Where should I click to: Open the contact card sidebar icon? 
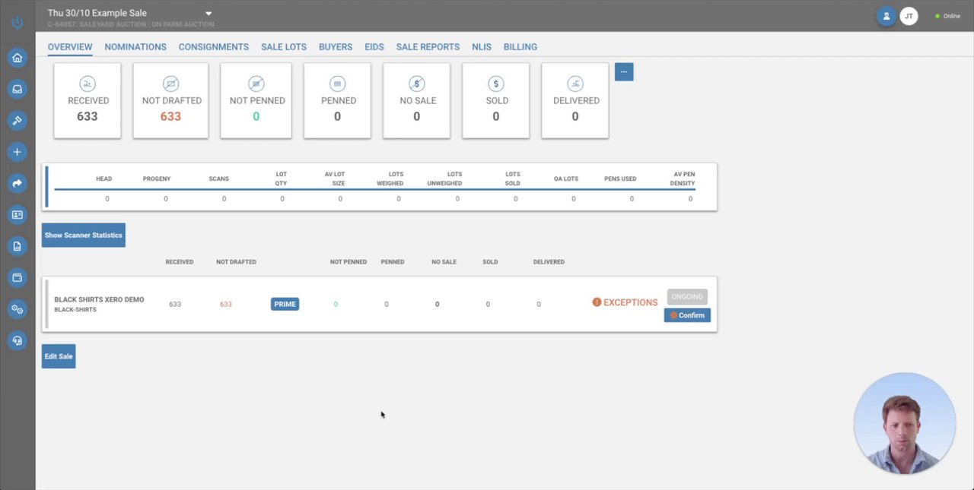pyautogui.click(x=17, y=215)
